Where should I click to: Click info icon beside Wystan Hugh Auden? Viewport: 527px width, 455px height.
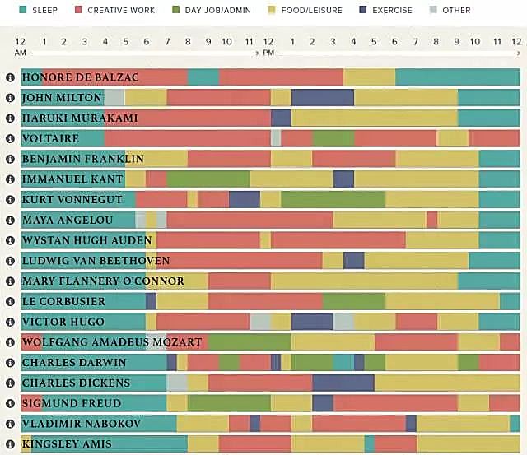(10, 240)
